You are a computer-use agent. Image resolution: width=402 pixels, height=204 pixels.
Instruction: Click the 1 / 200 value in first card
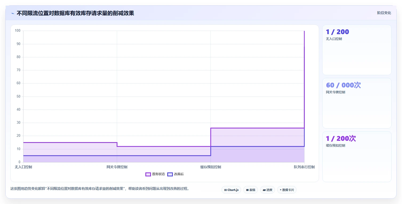337,32
